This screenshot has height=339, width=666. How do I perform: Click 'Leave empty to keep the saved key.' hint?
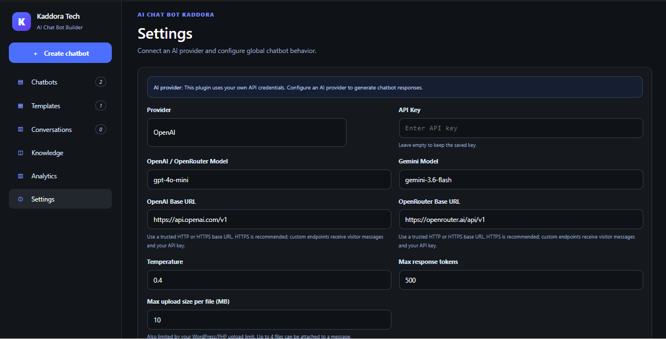[x=437, y=145]
